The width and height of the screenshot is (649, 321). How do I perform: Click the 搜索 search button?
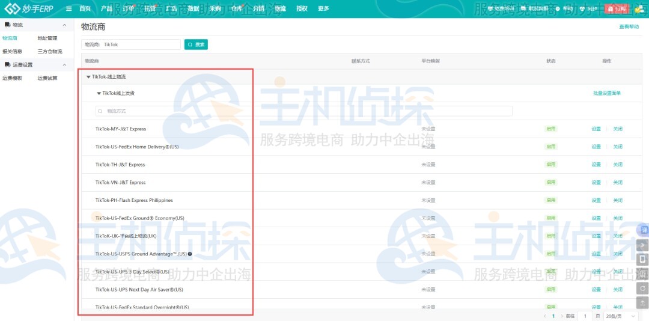point(196,44)
